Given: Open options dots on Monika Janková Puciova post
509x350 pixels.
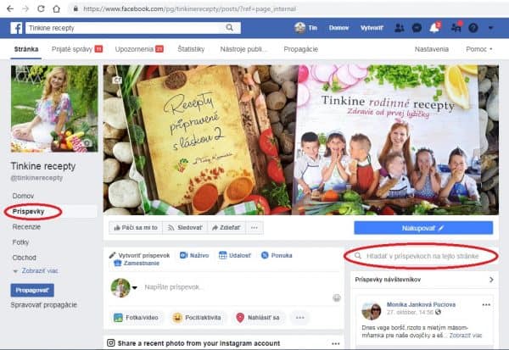Looking at the screenshot, I should pyautogui.click(x=486, y=304).
